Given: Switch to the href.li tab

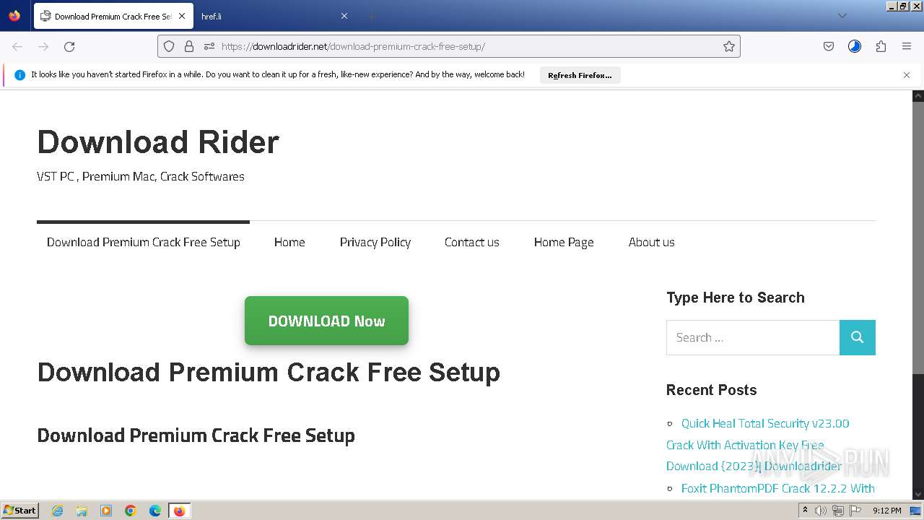Looking at the screenshot, I should point(274,16).
